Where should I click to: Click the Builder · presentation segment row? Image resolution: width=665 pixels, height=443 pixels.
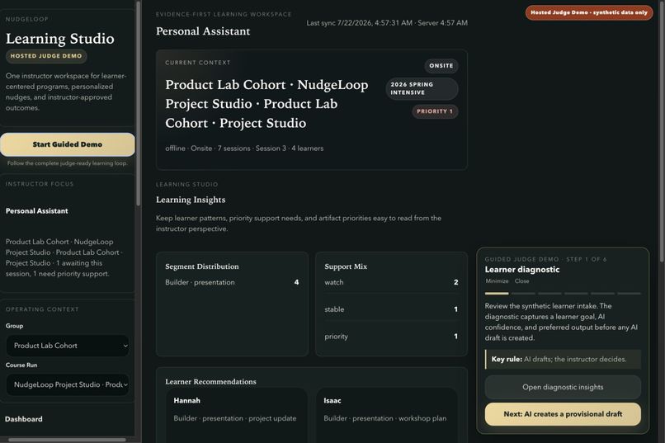[232, 282]
